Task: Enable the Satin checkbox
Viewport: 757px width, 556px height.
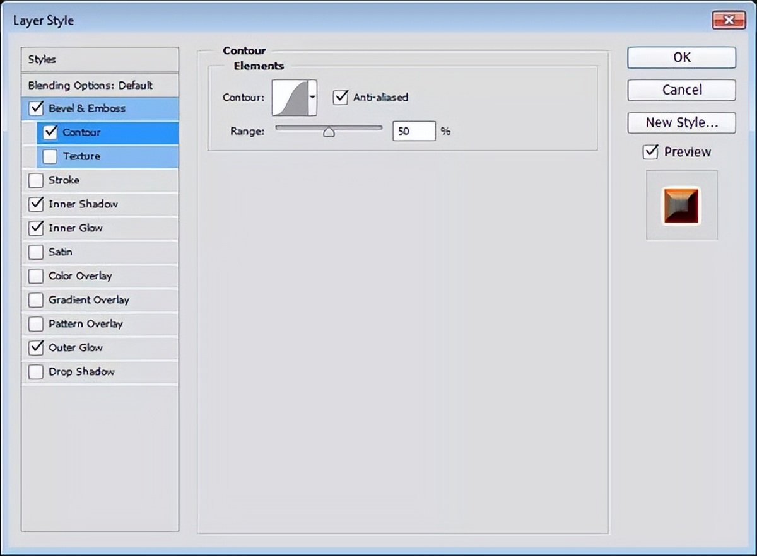Action: [36, 252]
